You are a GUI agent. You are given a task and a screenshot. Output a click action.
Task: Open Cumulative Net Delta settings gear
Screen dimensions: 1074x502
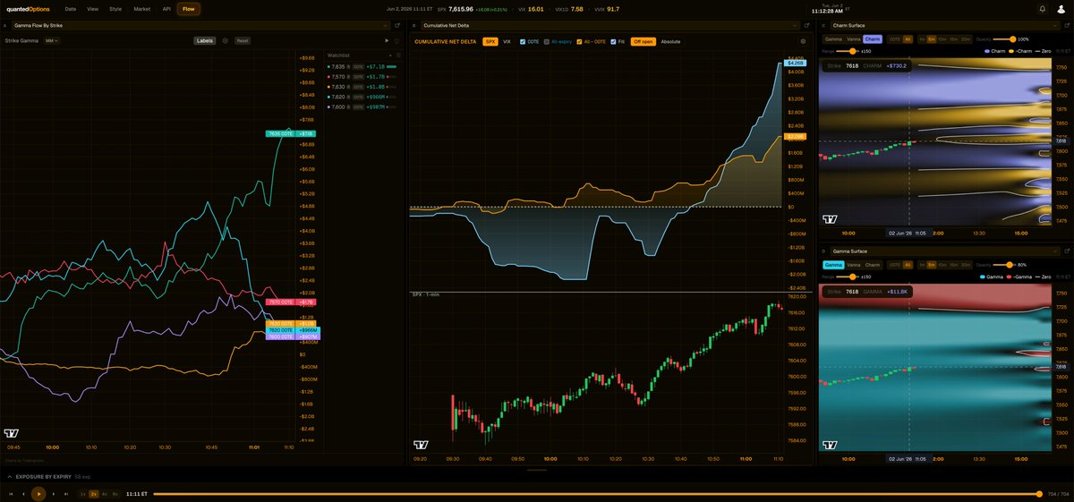pos(803,41)
